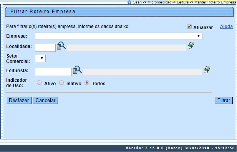Focus the Leiturista code input

pos(53,72)
